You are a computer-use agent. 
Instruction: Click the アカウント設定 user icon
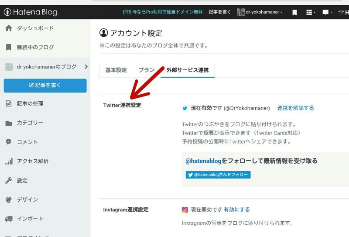pyautogui.click(x=103, y=33)
